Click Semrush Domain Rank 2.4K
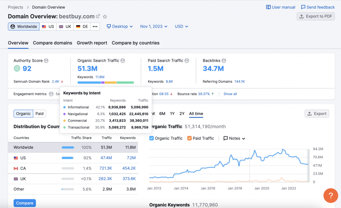Screen dimensions: 341x208 [56, 81]
